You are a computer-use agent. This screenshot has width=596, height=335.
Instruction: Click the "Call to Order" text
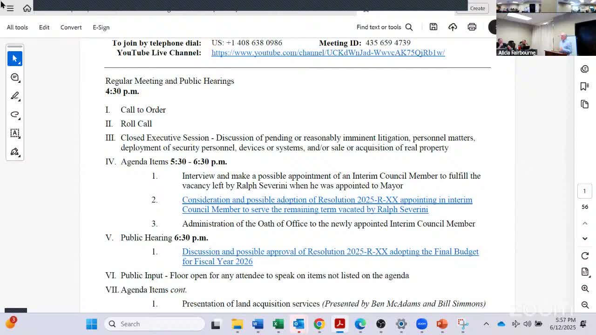(143, 110)
